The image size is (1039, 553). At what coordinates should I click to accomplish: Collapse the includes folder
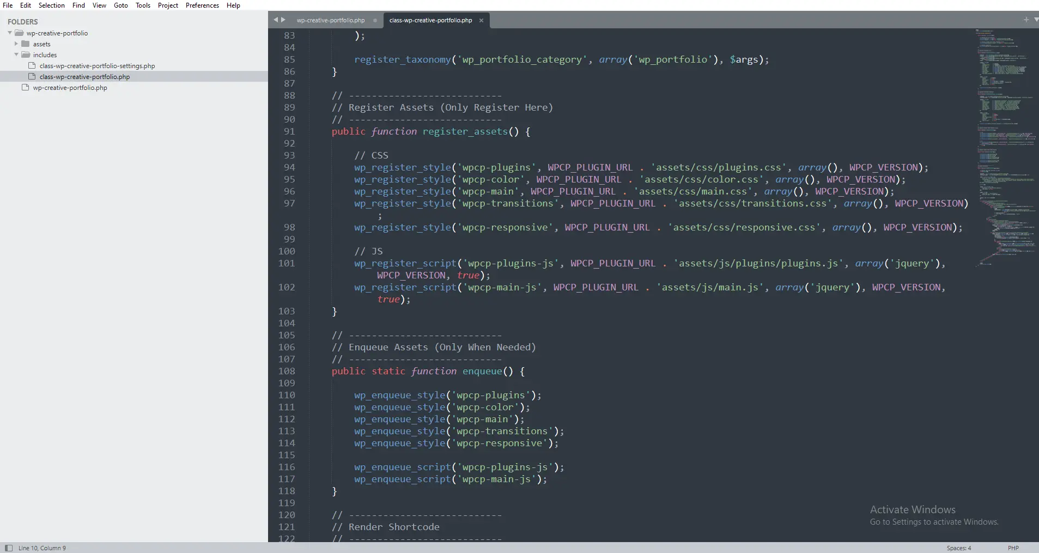coord(16,54)
